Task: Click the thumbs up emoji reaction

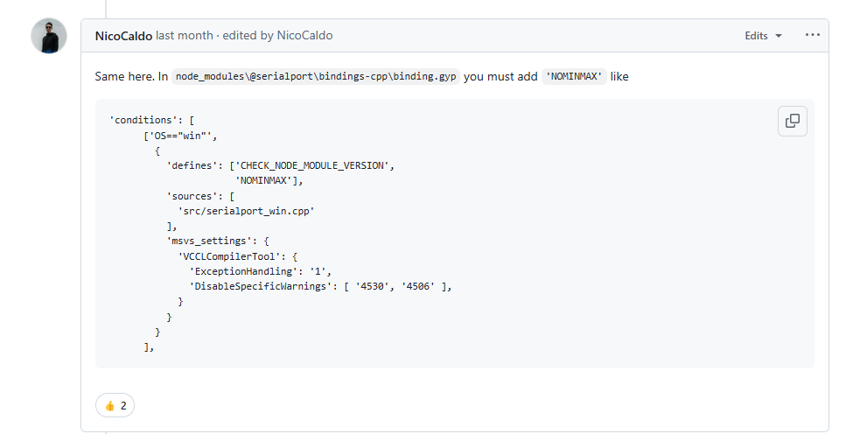Action: [115, 405]
